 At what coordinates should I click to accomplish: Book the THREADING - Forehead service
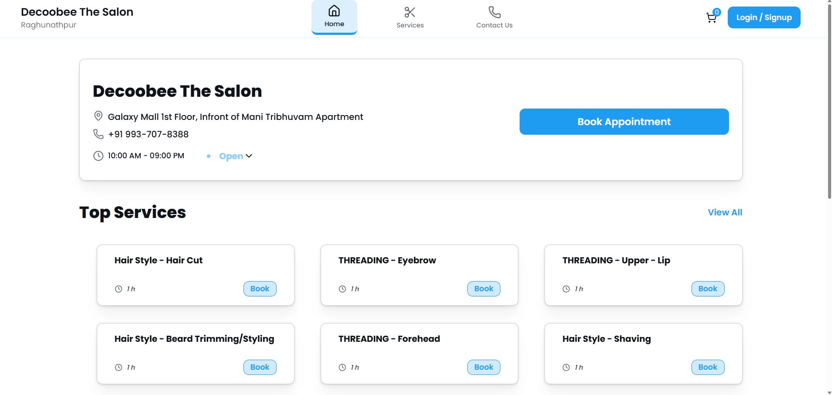click(x=483, y=367)
